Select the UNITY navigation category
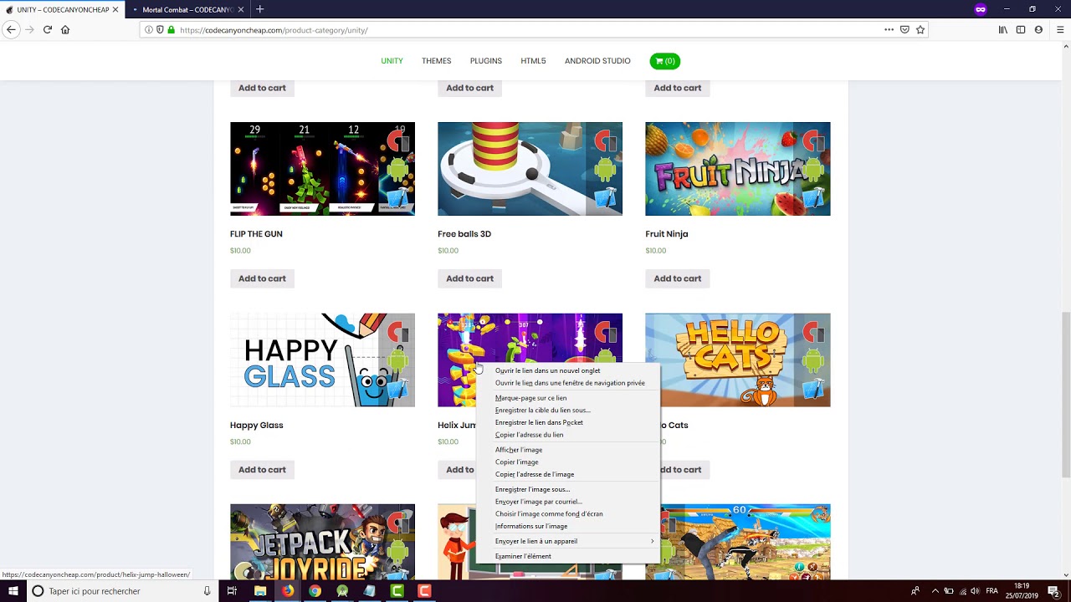The image size is (1071, 602). coord(392,61)
